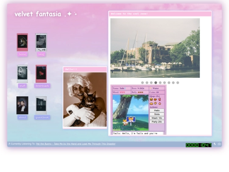229x172 pixels.
Task: Click the 'downloads' label link
Action: click(x=42, y=86)
